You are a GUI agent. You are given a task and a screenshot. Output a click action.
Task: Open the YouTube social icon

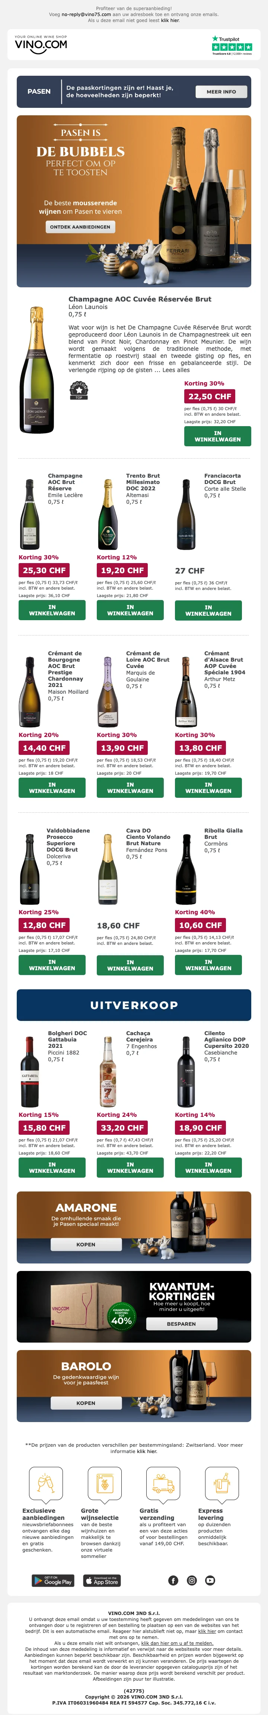pyautogui.click(x=210, y=1581)
